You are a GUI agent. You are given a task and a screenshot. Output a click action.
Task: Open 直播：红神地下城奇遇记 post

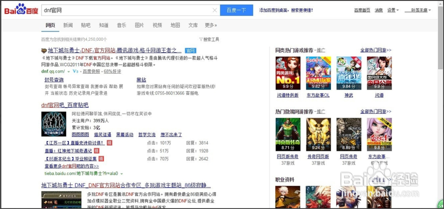68,151
